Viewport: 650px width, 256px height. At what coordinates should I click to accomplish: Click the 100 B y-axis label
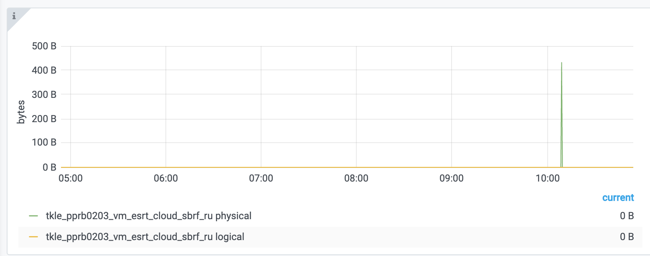(x=44, y=143)
